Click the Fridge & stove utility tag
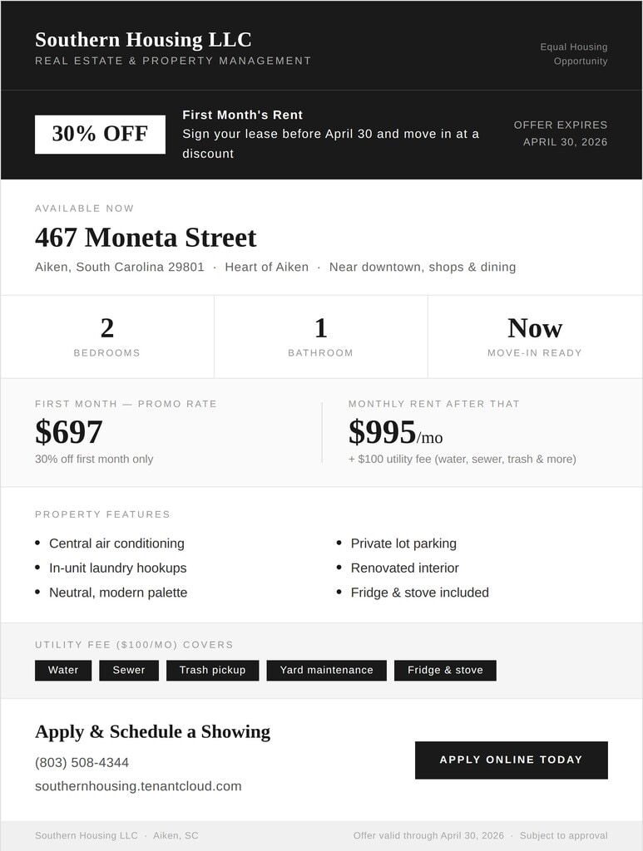This screenshot has width=643, height=851. tap(445, 670)
